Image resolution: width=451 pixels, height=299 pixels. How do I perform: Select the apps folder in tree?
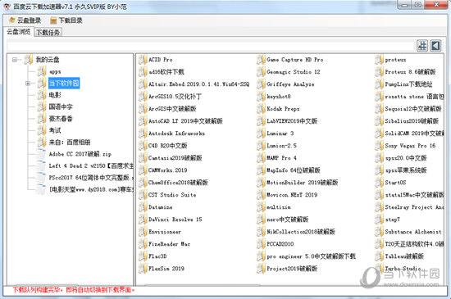click(55, 71)
